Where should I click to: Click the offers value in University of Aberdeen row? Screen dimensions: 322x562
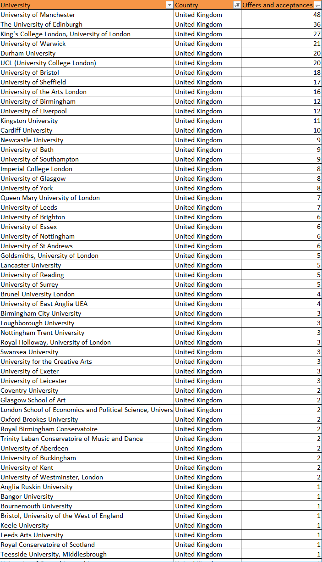click(x=281, y=448)
